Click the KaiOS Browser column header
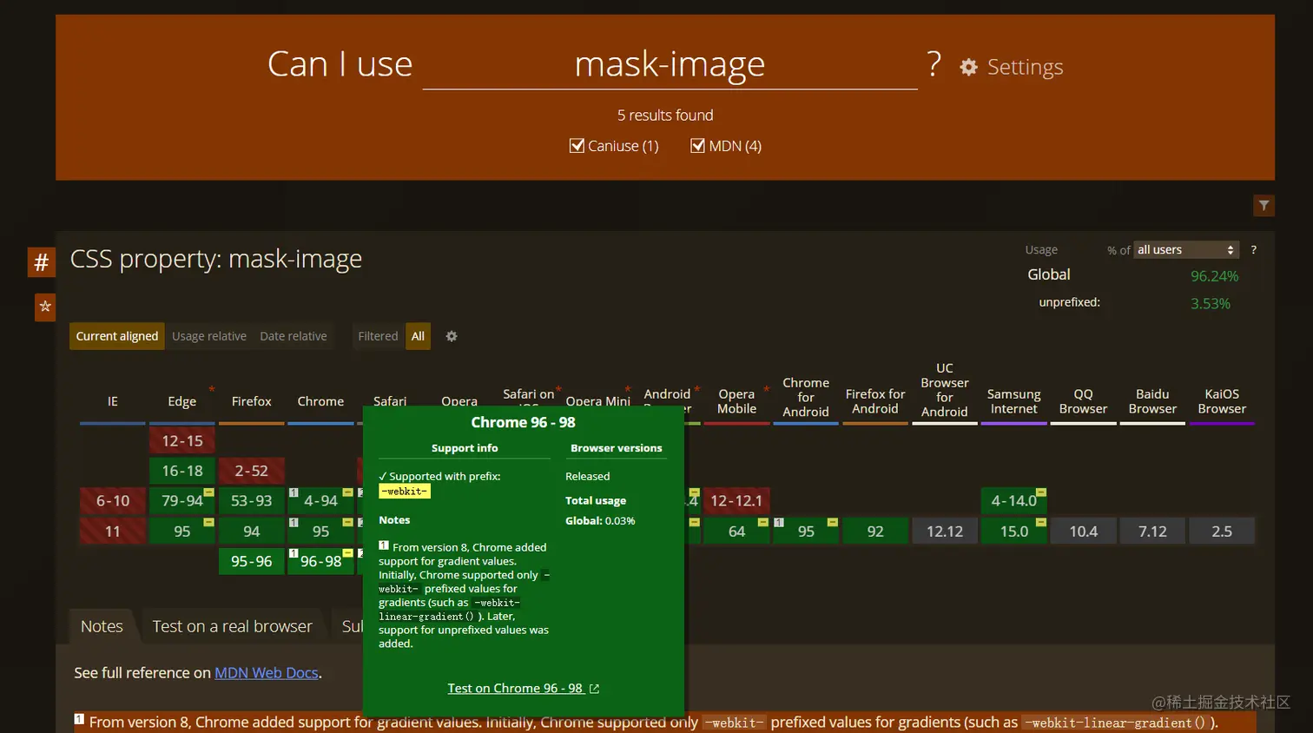1313x733 pixels. 1222,401
